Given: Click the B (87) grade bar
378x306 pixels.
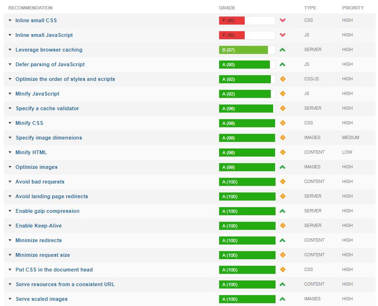Looking at the screenshot, I should [247, 50].
